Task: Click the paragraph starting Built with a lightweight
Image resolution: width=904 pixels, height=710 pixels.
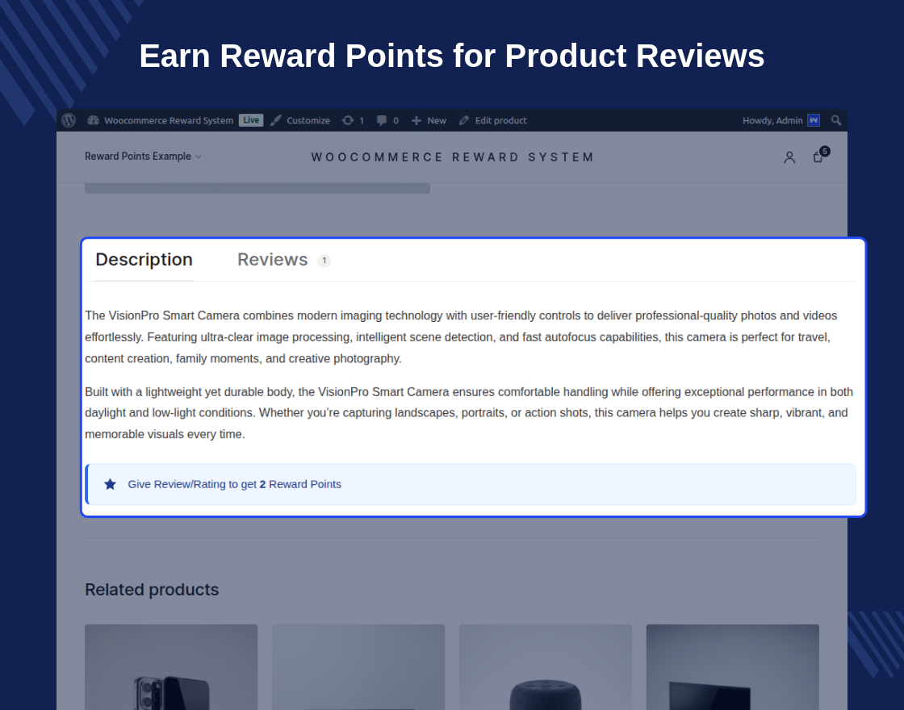Action: tap(469, 412)
